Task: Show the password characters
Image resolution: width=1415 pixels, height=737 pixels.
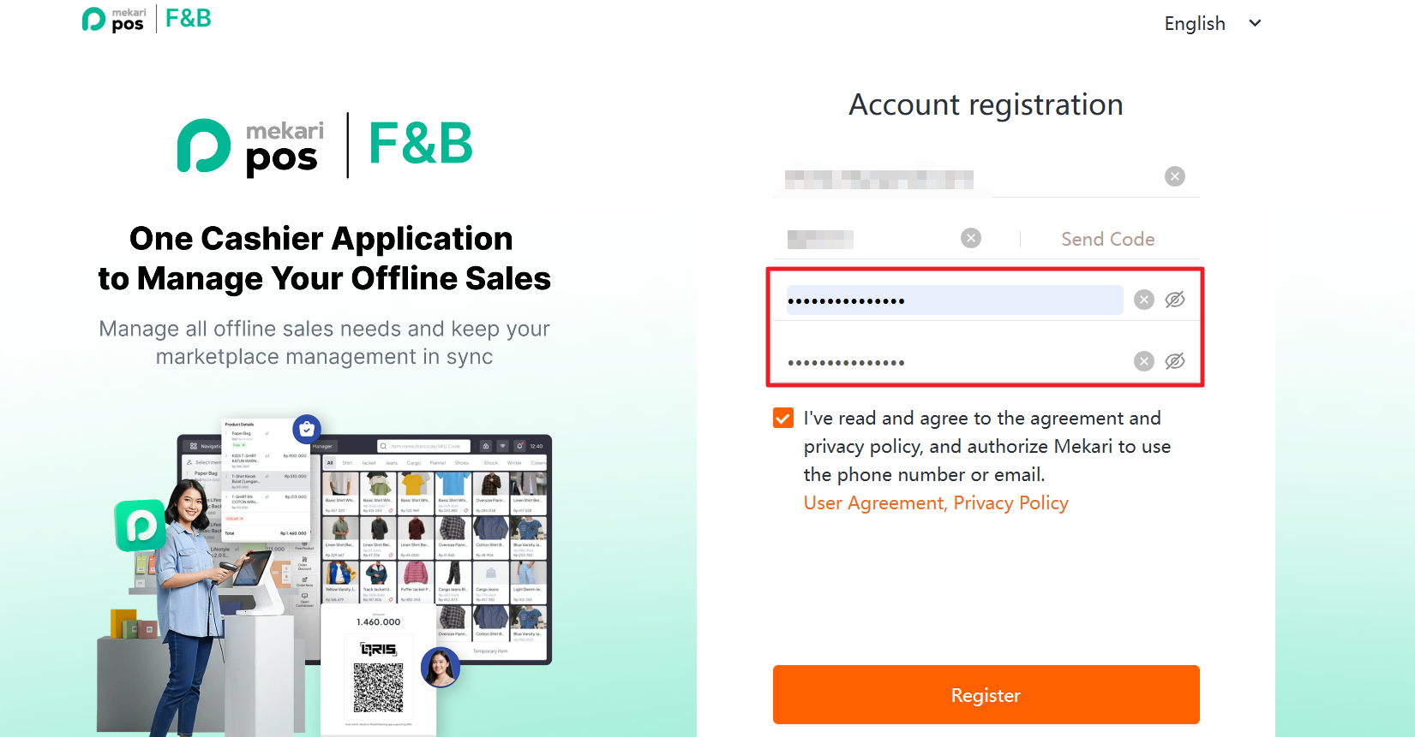Action: 1175,300
